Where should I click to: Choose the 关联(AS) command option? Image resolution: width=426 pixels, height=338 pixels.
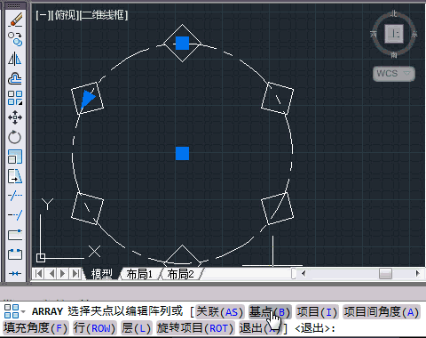[x=219, y=312]
